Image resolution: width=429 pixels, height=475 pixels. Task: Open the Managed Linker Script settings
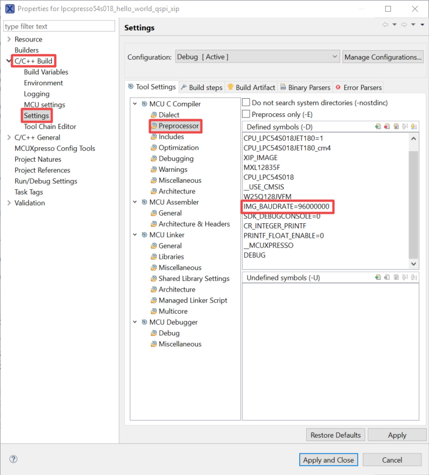(192, 300)
